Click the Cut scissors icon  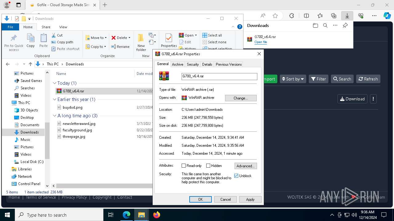click(54, 35)
